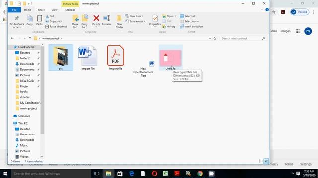This screenshot has width=318, height=178.
Task: Click Select all in the ribbon
Action: (188, 16)
